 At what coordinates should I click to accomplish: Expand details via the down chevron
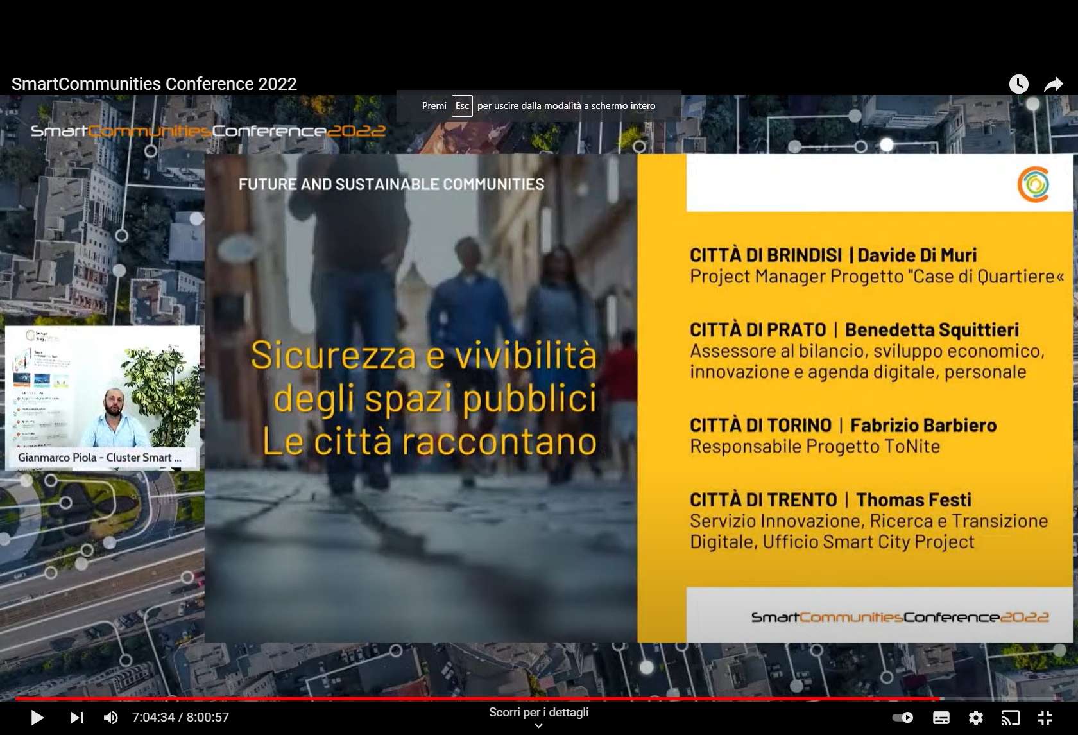(x=538, y=726)
